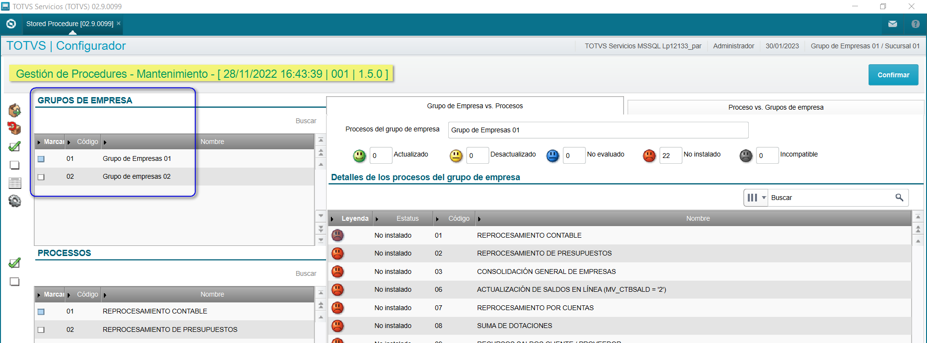
Task: Click the blue No evaluado face icon
Action: [x=553, y=156]
